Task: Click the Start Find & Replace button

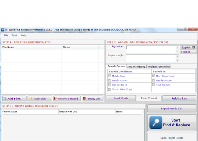Action: (x=172, y=122)
